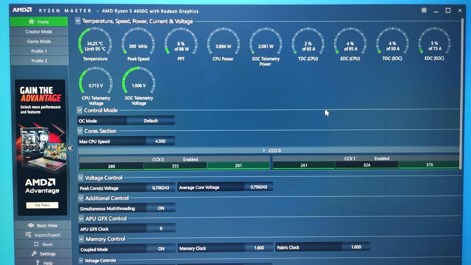
Task: Click core speed bar showing 376
Action: coord(429,165)
